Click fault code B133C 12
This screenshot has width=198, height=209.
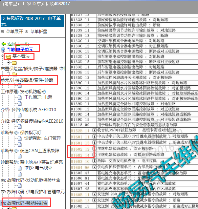80,46
